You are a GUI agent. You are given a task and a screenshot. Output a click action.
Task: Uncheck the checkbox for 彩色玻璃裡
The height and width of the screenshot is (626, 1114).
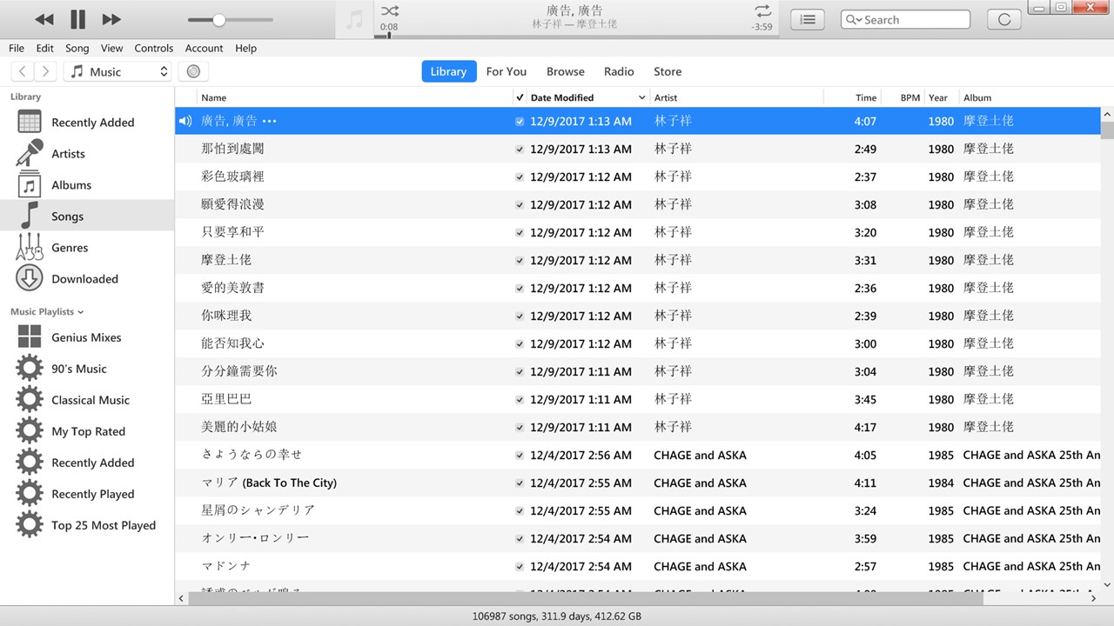click(520, 176)
